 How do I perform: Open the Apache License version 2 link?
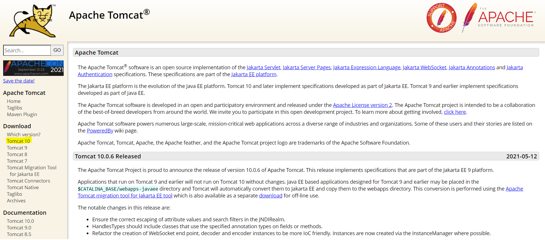(362, 105)
